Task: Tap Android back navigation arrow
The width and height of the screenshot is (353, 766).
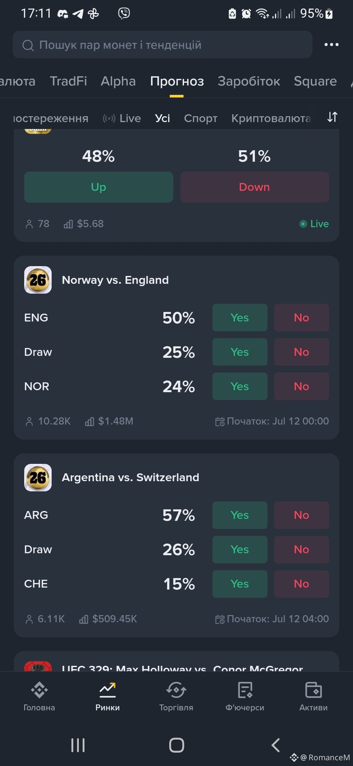Action: 276,745
